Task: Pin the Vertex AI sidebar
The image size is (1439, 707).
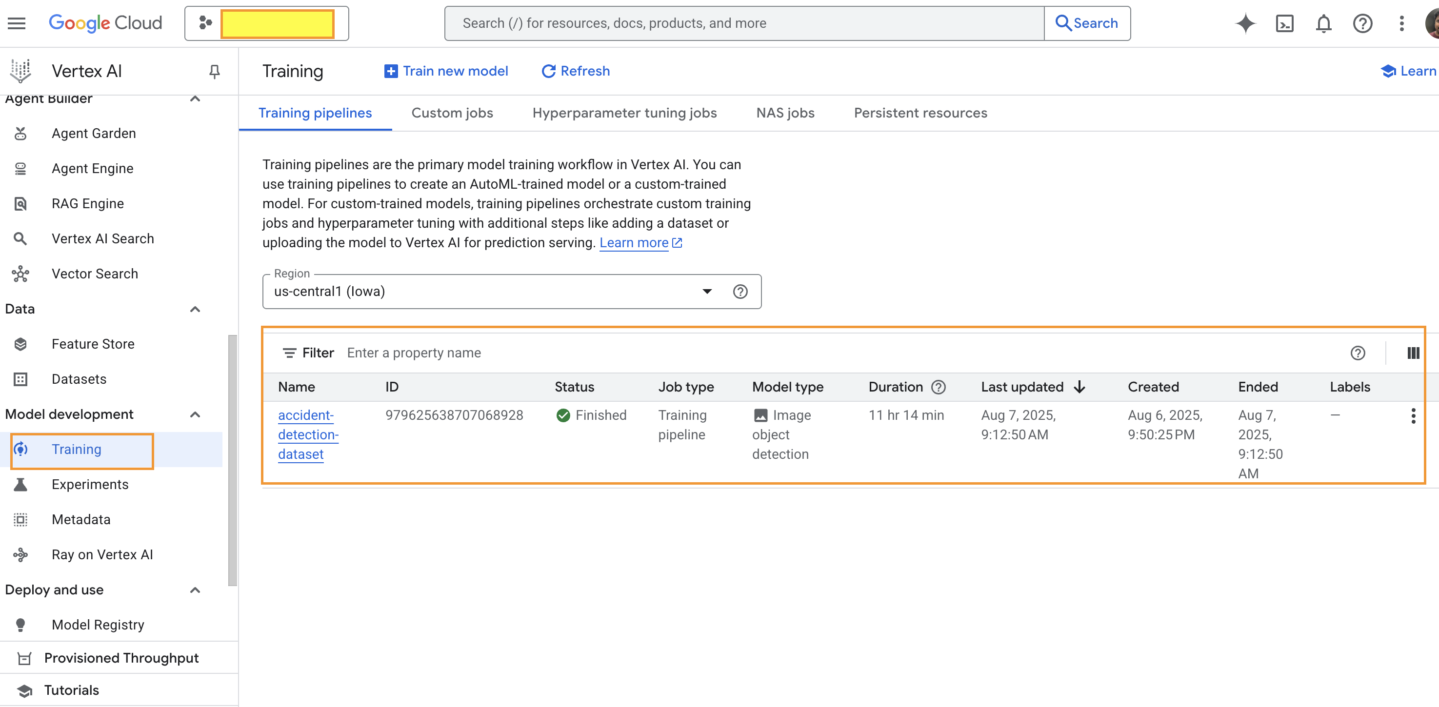Action: [214, 71]
